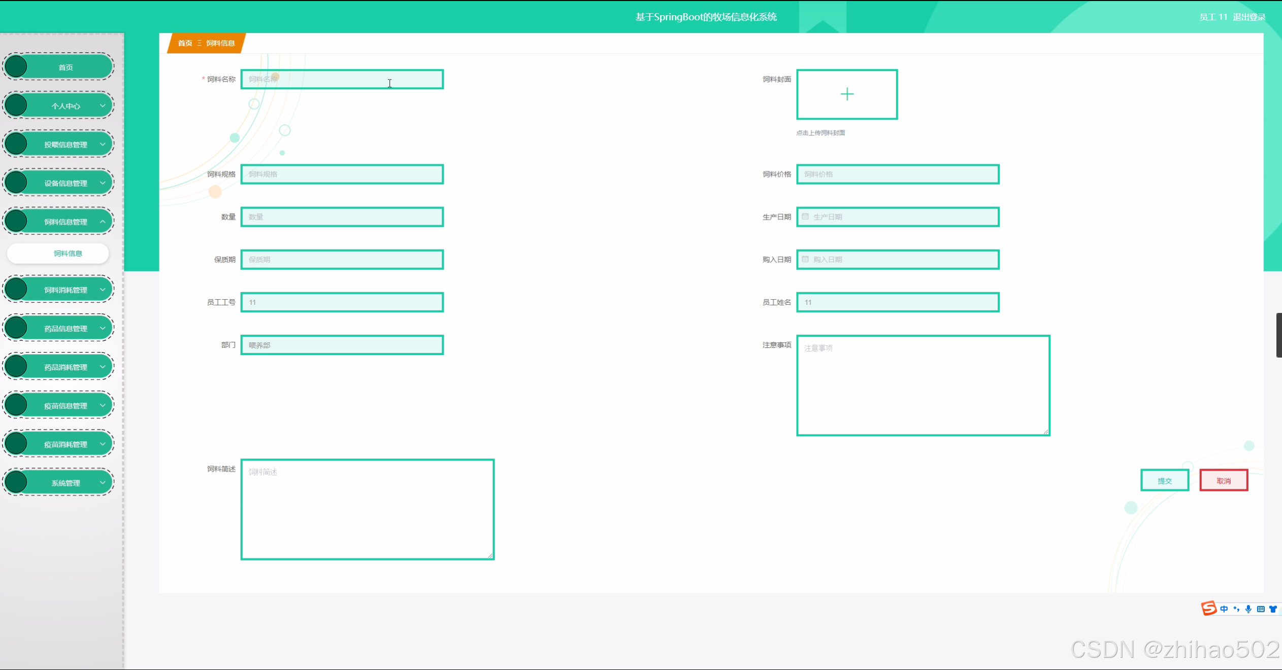Expand the 设备信息管理 chevron
The image size is (1282, 670).
[x=103, y=183]
